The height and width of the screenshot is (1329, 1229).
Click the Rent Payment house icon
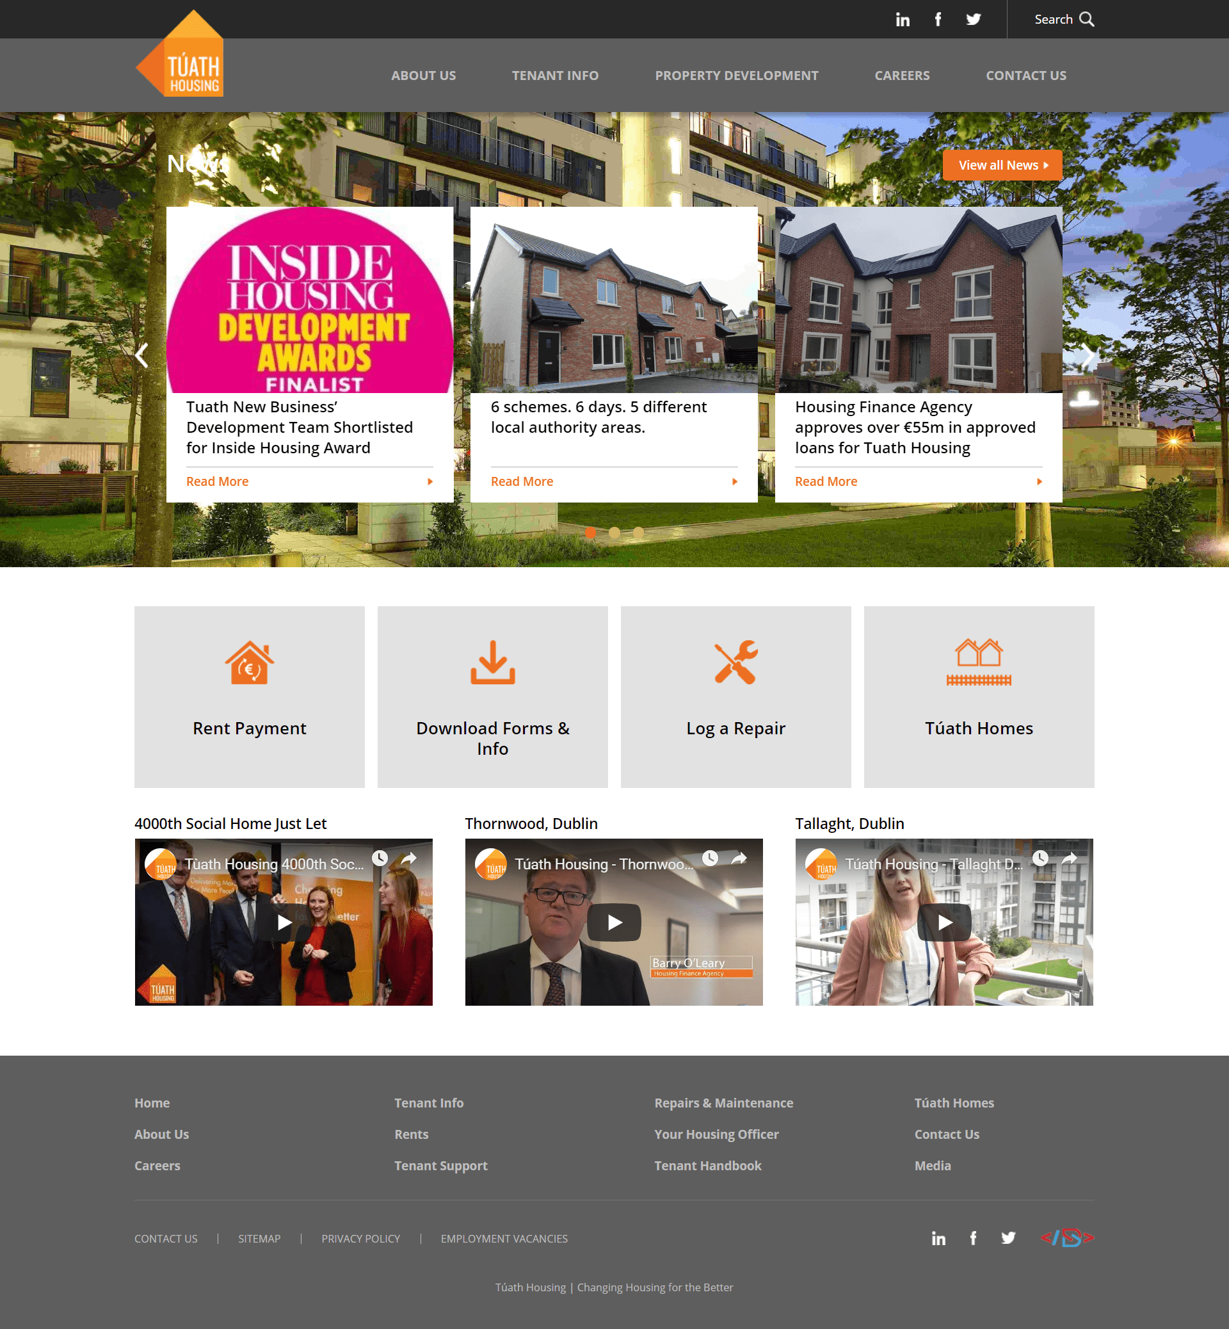coord(249,661)
